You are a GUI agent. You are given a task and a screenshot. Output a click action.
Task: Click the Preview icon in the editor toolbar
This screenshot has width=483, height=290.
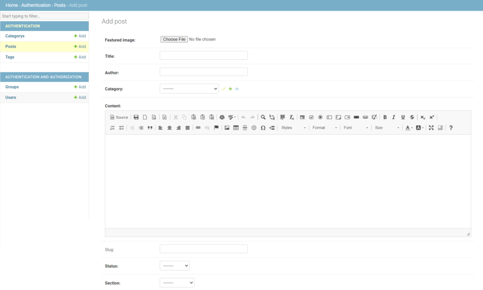click(154, 117)
